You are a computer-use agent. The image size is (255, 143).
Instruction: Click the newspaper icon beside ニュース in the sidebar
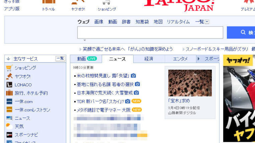click(9, 118)
